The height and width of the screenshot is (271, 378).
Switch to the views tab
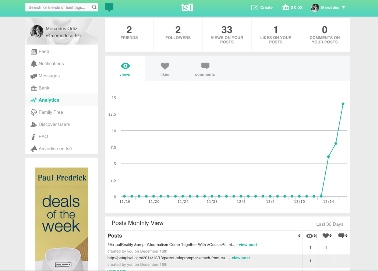pyautogui.click(x=125, y=68)
